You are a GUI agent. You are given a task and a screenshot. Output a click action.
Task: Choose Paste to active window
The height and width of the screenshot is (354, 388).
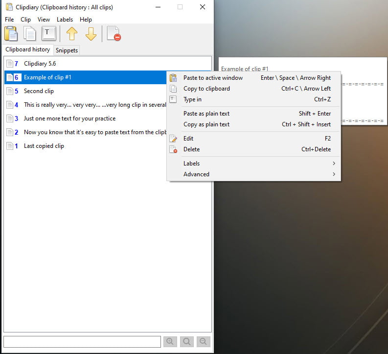coord(253,78)
